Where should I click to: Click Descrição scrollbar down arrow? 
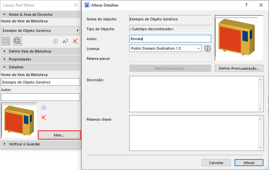point(260,109)
